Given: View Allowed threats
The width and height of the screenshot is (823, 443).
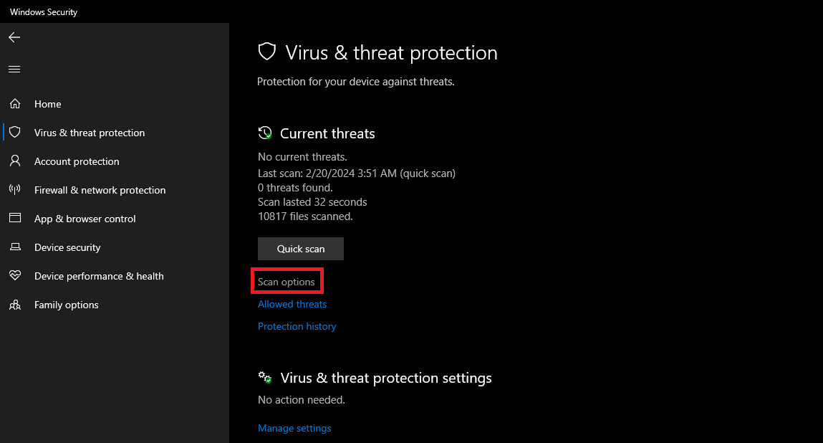Looking at the screenshot, I should point(292,304).
